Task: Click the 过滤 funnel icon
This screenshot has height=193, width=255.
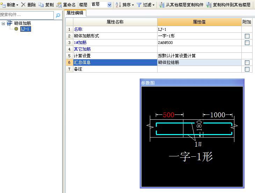Action: tap(139, 5)
